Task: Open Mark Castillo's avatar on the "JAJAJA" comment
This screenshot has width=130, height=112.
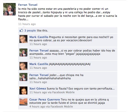Action: (23, 66)
